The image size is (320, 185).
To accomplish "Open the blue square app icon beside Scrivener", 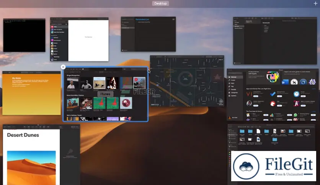I will [x=303, y=82].
